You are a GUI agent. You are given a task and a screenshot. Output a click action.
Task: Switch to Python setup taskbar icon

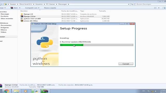[35, 91]
